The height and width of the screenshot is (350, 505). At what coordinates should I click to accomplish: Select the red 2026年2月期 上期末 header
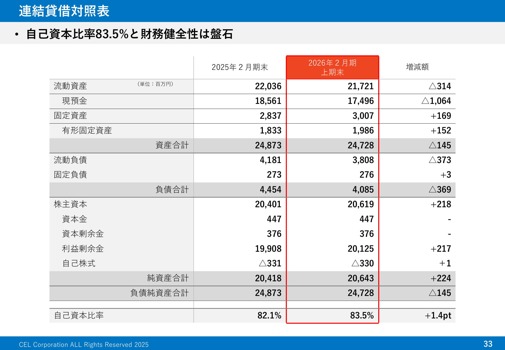332,67
